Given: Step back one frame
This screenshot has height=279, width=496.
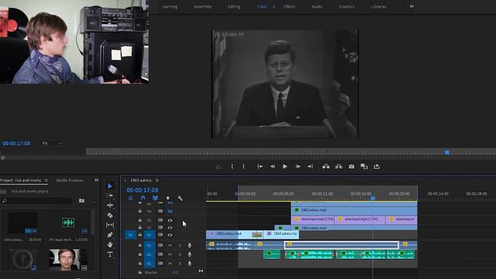Looking at the screenshot, I should click(272, 167).
